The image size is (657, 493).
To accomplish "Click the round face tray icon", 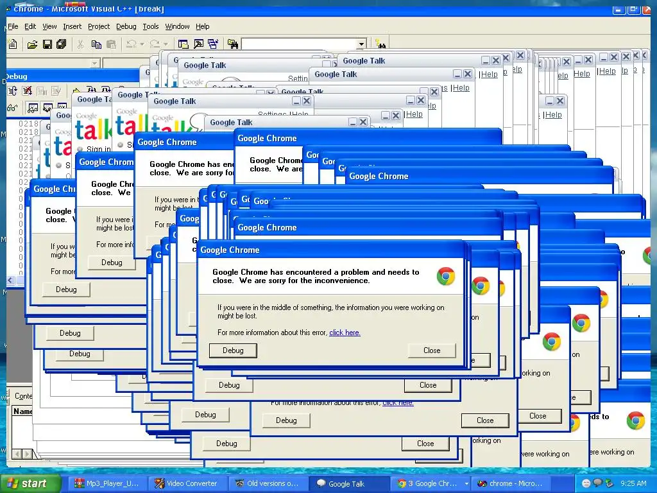I will tap(586, 483).
